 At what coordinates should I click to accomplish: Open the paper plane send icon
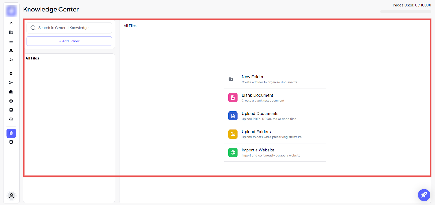click(11, 83)
